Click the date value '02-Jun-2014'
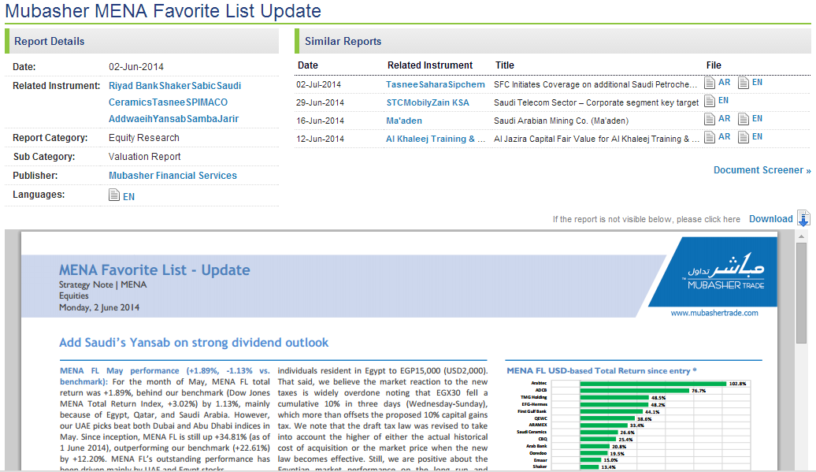The image size is (816, 472). (x=135, y=67)
